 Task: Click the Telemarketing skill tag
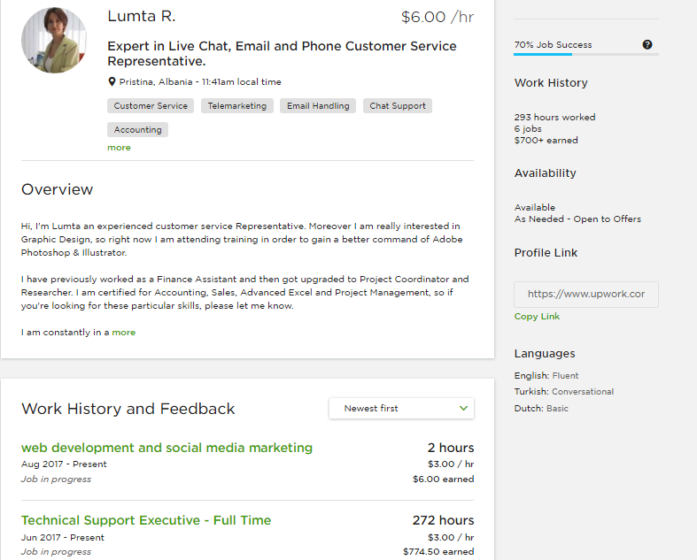[237, 105]
